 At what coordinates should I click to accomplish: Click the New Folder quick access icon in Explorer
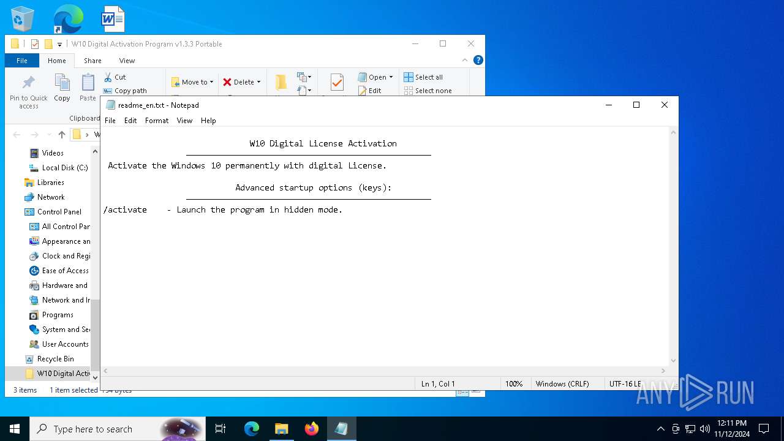[48, 44]
